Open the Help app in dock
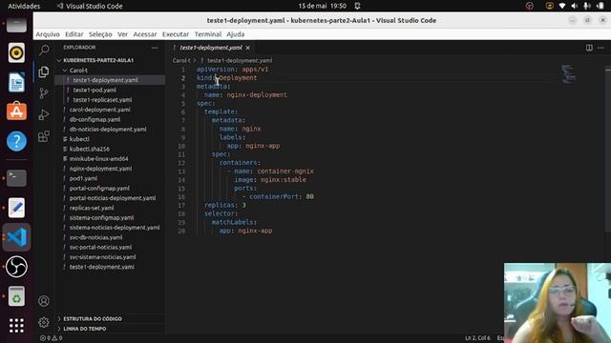 click(x=16, y=141)
